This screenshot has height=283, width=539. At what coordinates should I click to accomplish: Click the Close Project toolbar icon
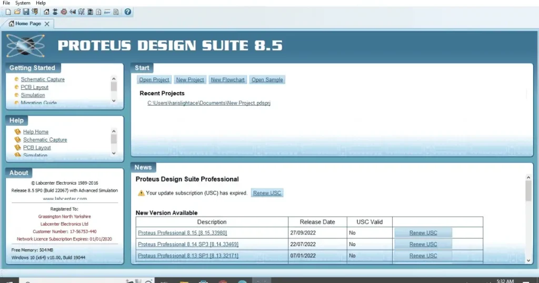coord(35,12)
